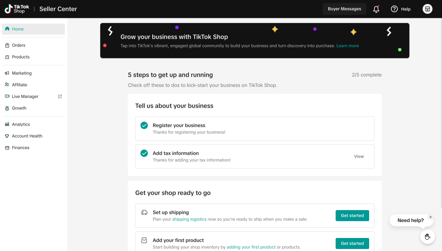The height and width of the screenshot is (251, 442).
Task: Open the notifications bell
Action: click(x=376, y=9)
